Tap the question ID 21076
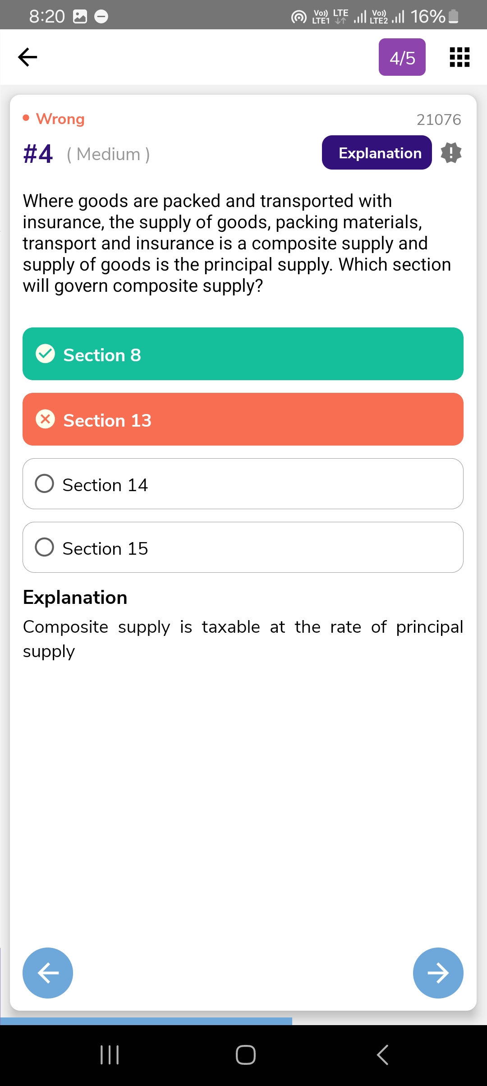Image resolution: width=487 pixels, height=1086 pixels. (x=438, y=120)
